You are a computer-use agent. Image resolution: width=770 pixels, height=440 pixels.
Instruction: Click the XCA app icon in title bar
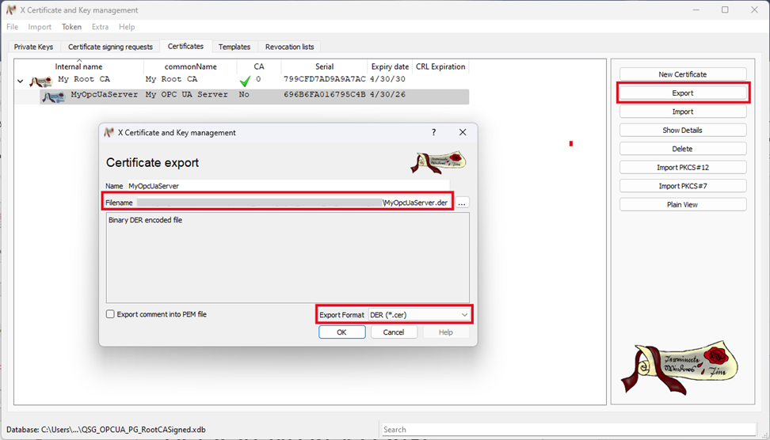(x=11, y=10)
